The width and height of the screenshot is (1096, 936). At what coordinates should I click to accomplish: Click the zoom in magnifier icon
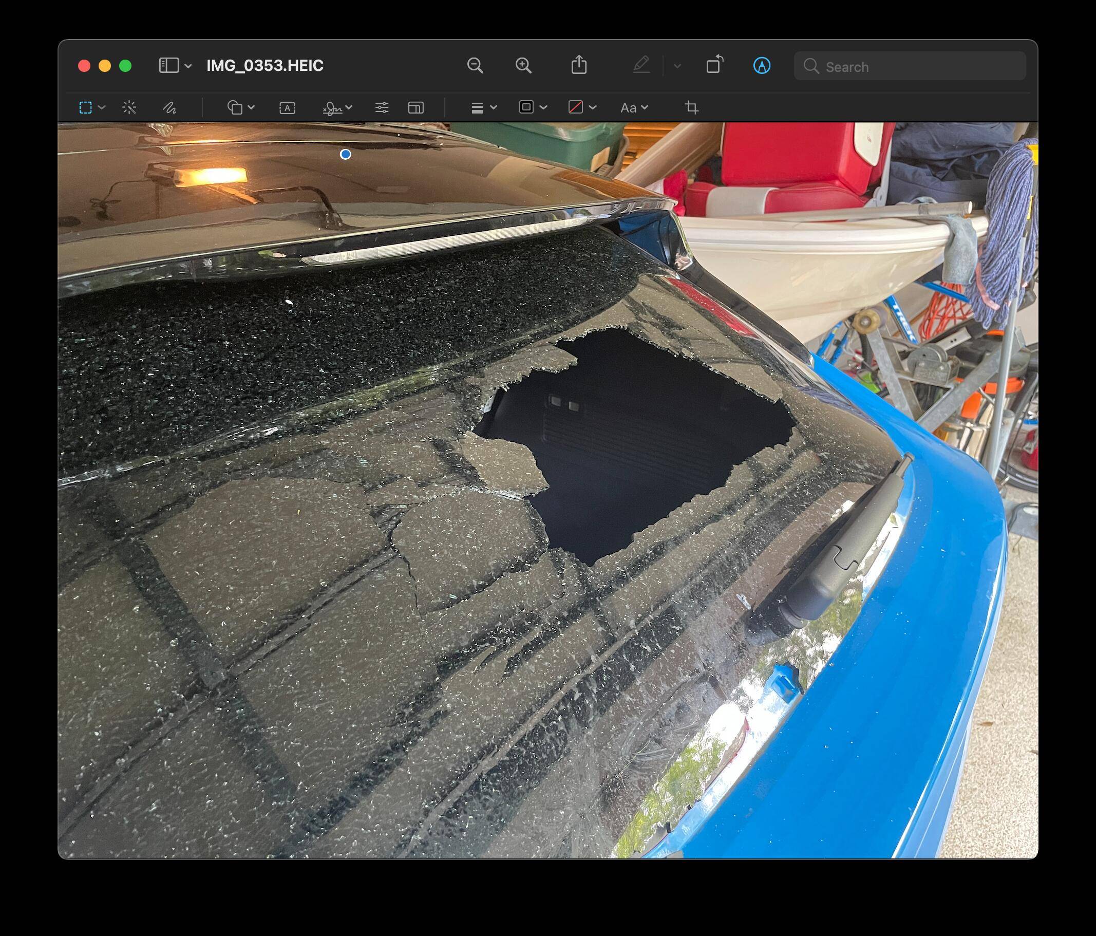click(523, 66)
